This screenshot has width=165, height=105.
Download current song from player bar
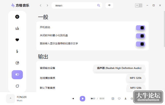pyautogui.click(x=126, y=99)
